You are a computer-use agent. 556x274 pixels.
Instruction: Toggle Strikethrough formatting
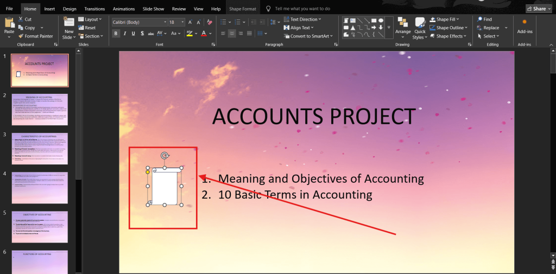tap(151, 33)
